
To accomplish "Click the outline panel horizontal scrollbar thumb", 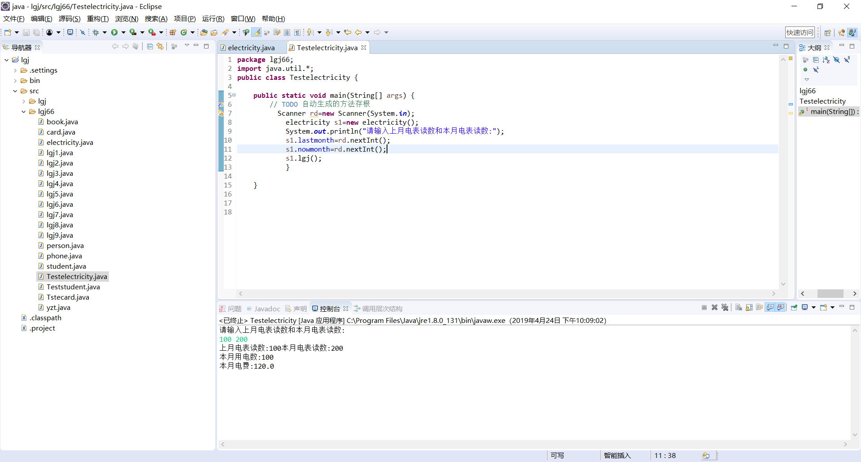I will pos(830,293).
